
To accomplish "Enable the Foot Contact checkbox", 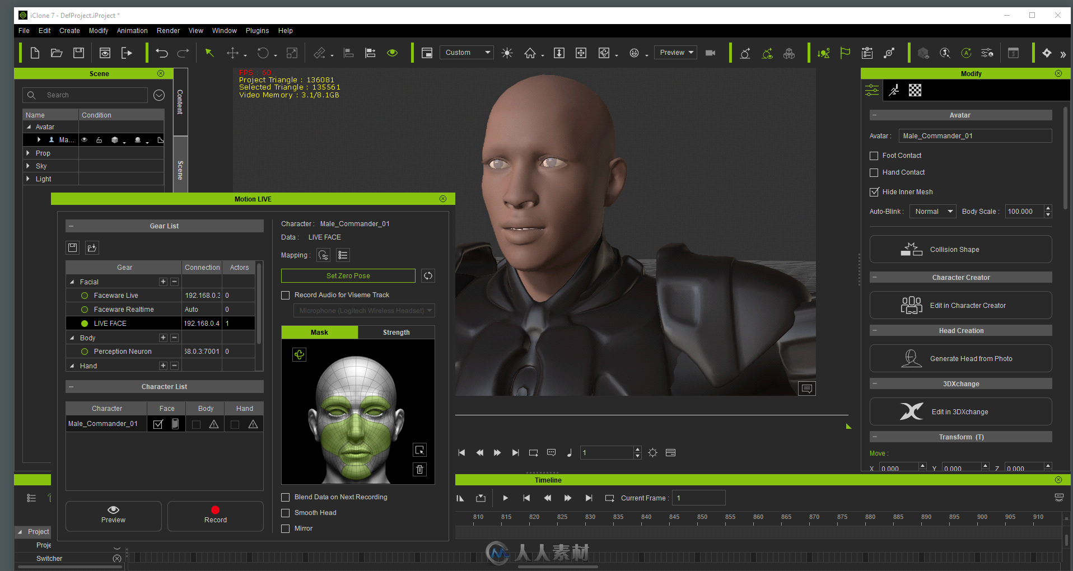I will point(874,156).
